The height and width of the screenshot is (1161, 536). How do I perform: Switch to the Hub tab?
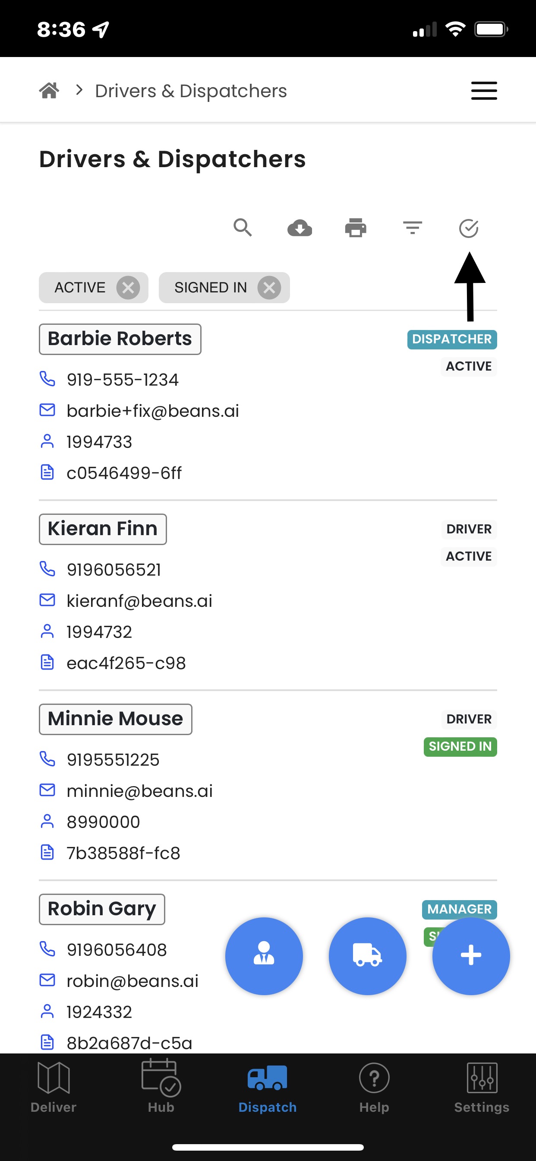[161, 1087]
